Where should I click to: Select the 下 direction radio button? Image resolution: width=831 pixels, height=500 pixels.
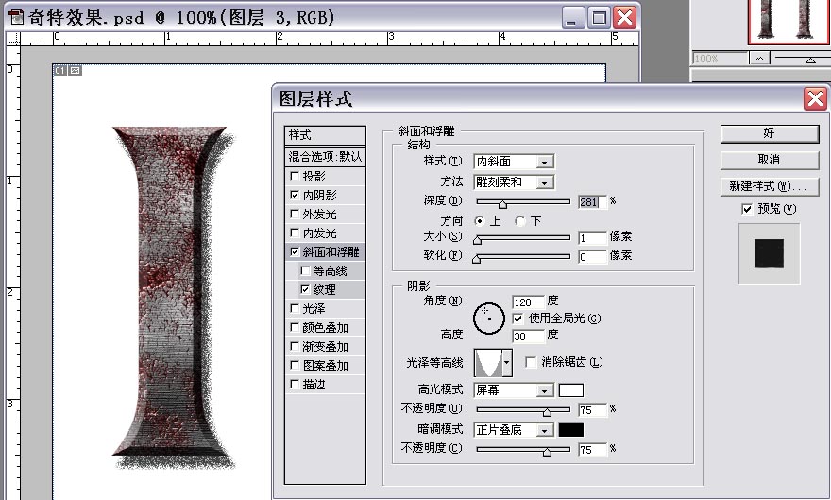(x=520, y=220)
